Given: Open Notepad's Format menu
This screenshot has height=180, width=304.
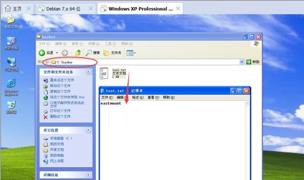Looking at the screenshot, I should point(138,97).
